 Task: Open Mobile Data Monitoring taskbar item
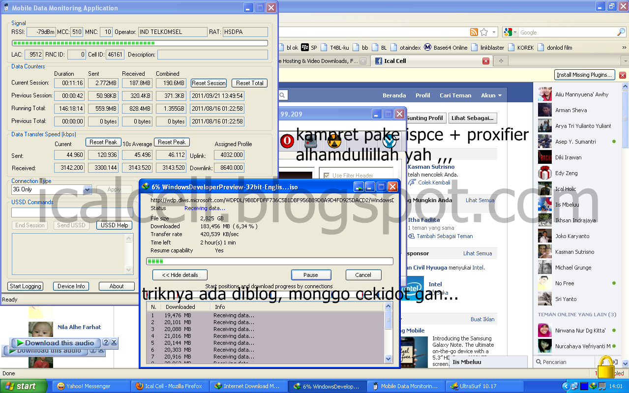point(406,386)
